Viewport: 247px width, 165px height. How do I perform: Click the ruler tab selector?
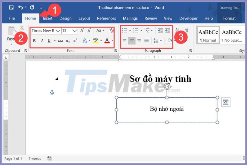6,57
